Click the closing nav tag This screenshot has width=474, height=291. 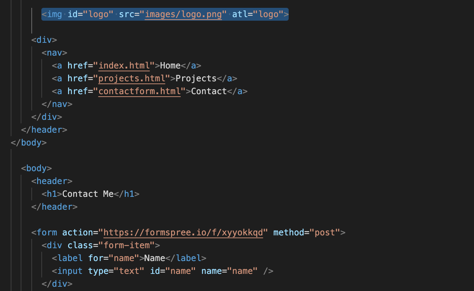click(57, 104)
